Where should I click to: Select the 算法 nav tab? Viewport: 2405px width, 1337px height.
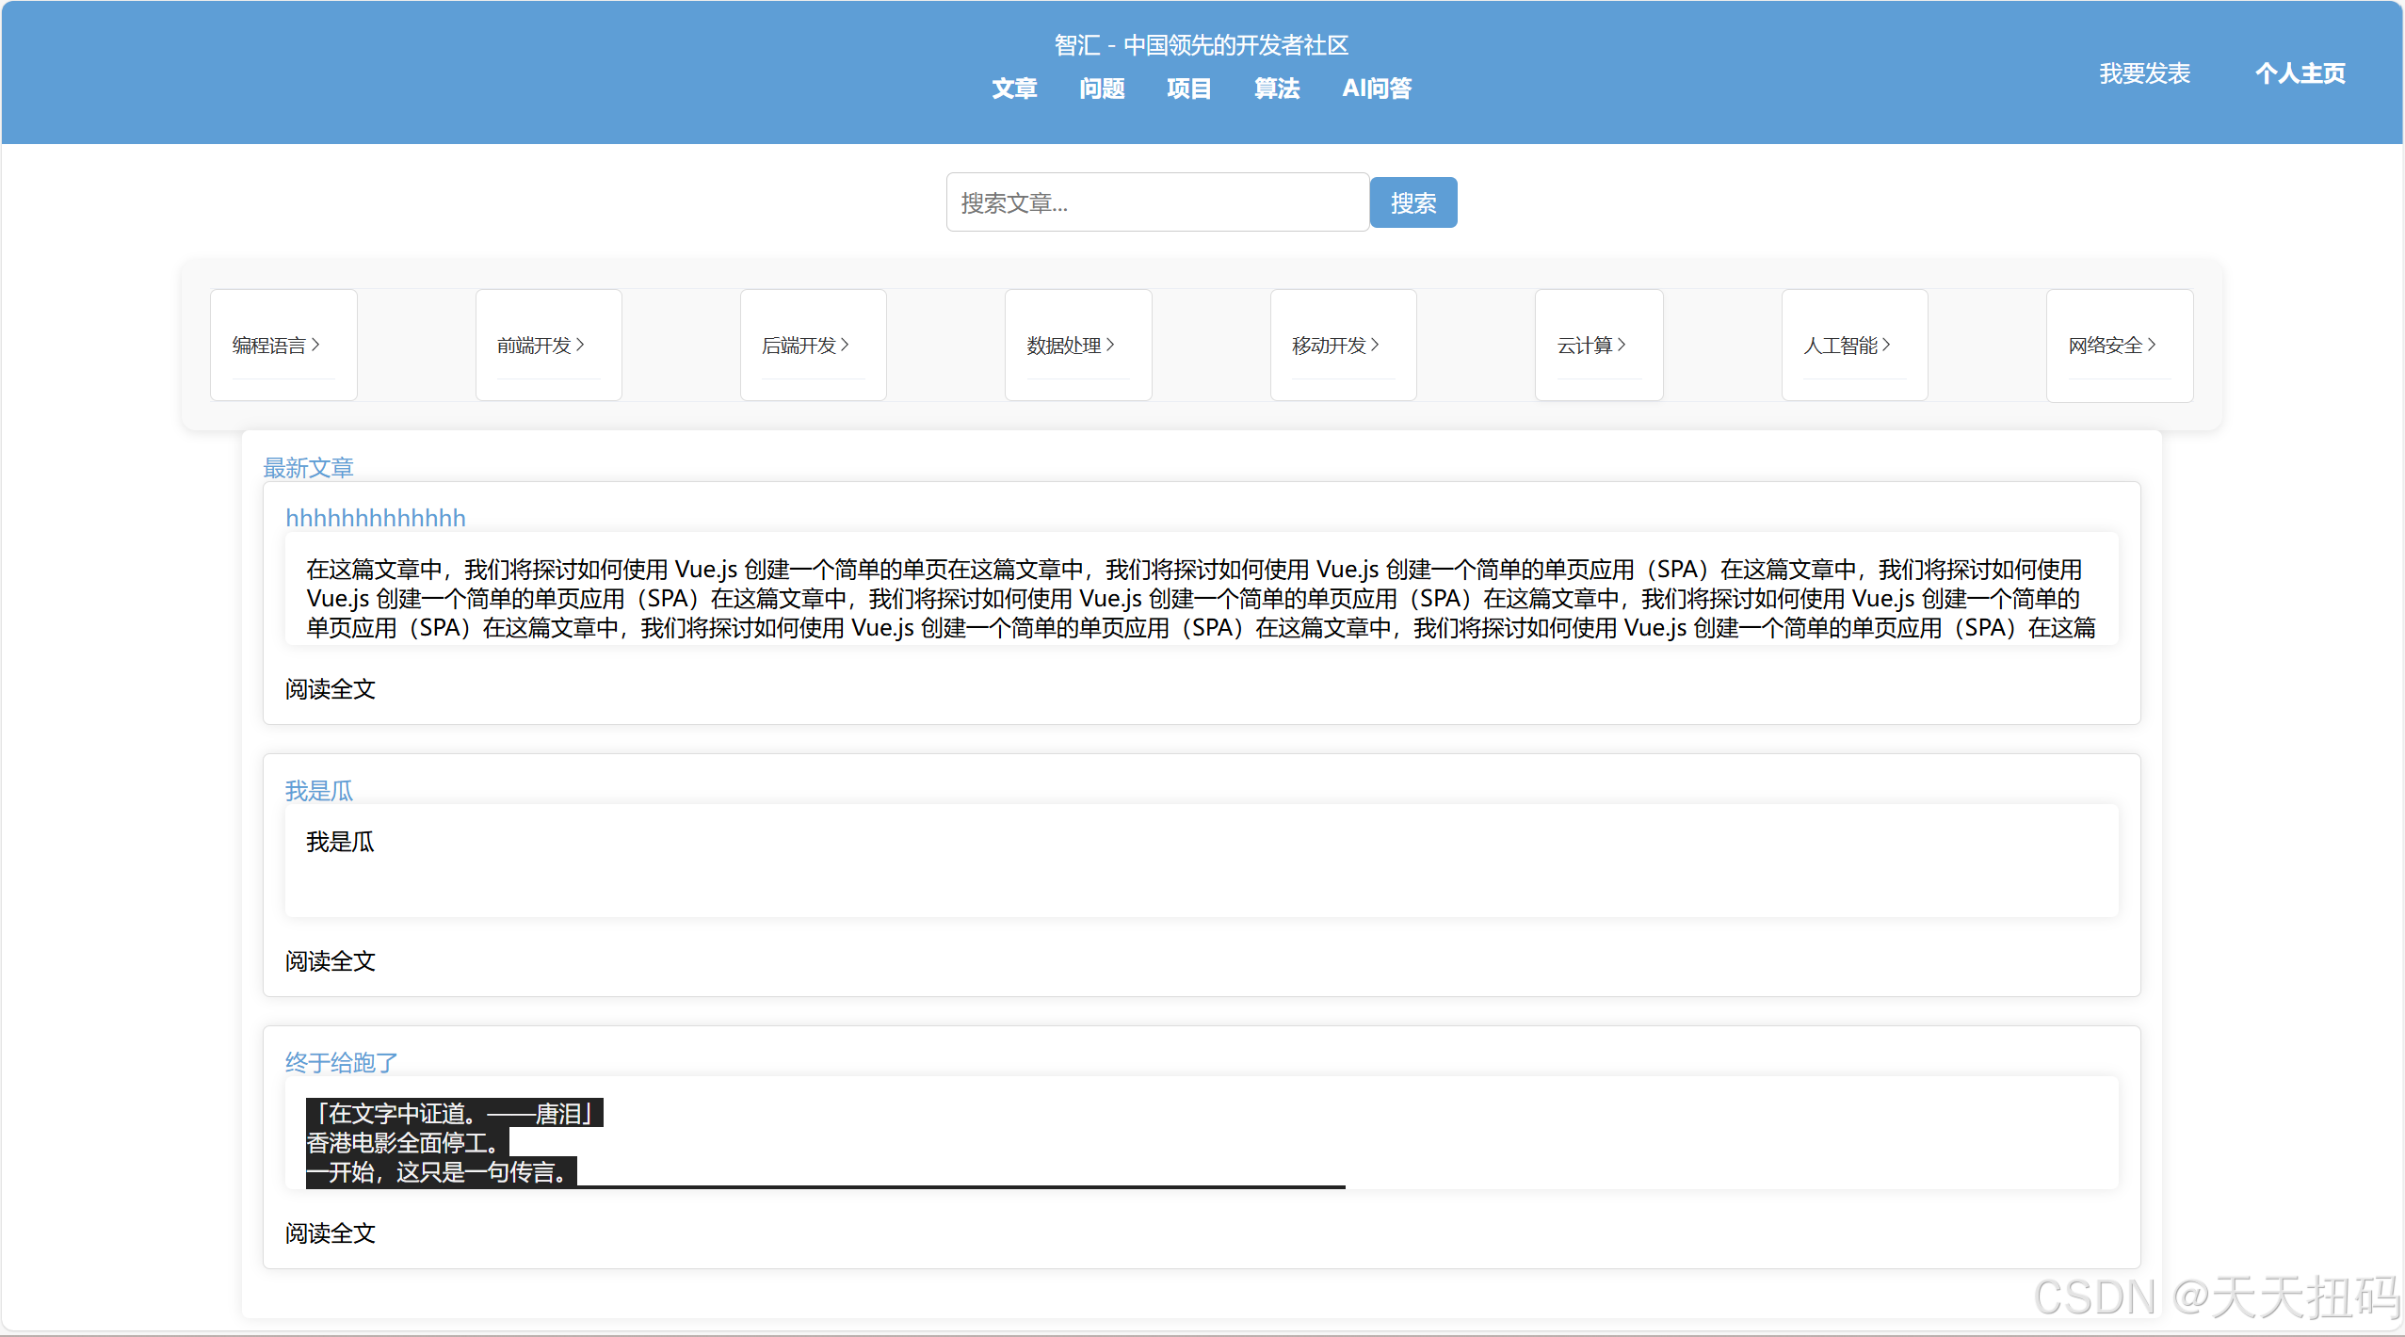click(x=1277, y=89)
